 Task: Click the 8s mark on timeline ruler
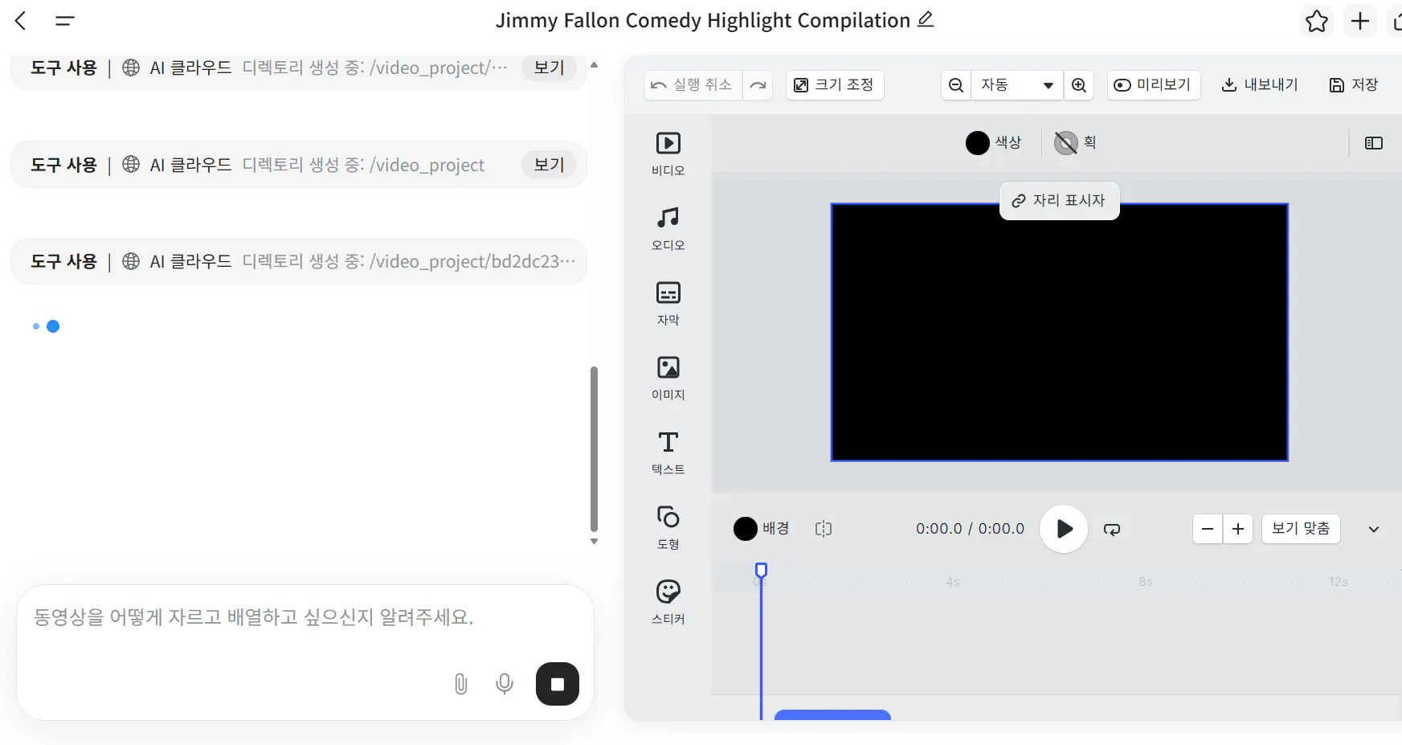tap(1146, 582)
